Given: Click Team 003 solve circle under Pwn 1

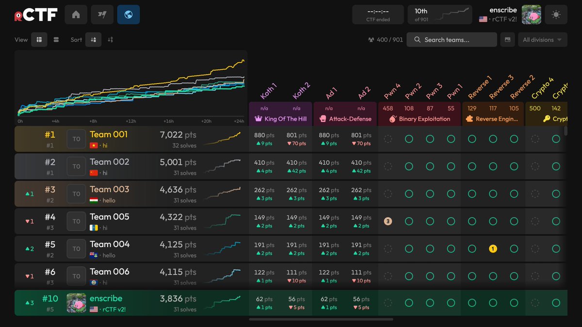Looking at the screenshot, I should 451,194.
